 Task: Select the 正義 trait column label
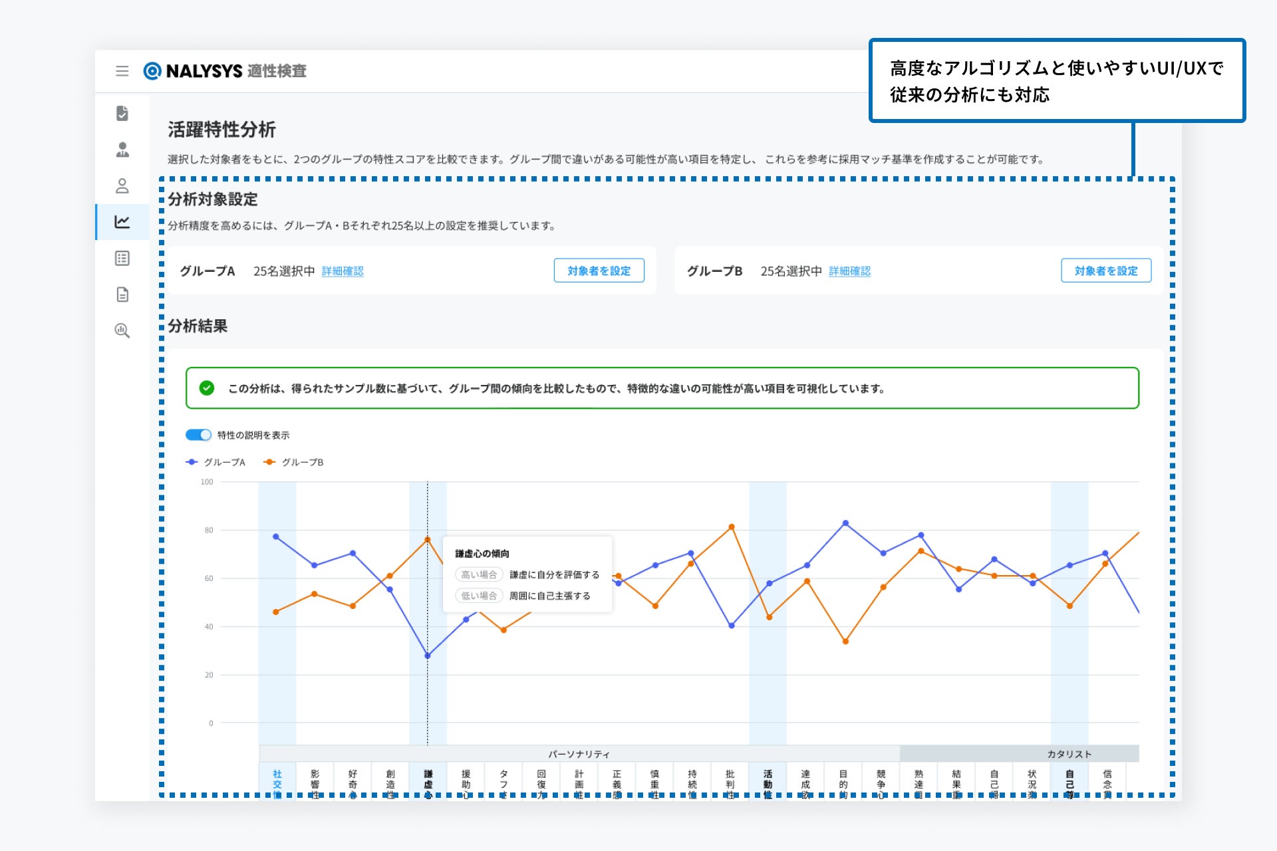pyautogui.click(x=617, y=783)
